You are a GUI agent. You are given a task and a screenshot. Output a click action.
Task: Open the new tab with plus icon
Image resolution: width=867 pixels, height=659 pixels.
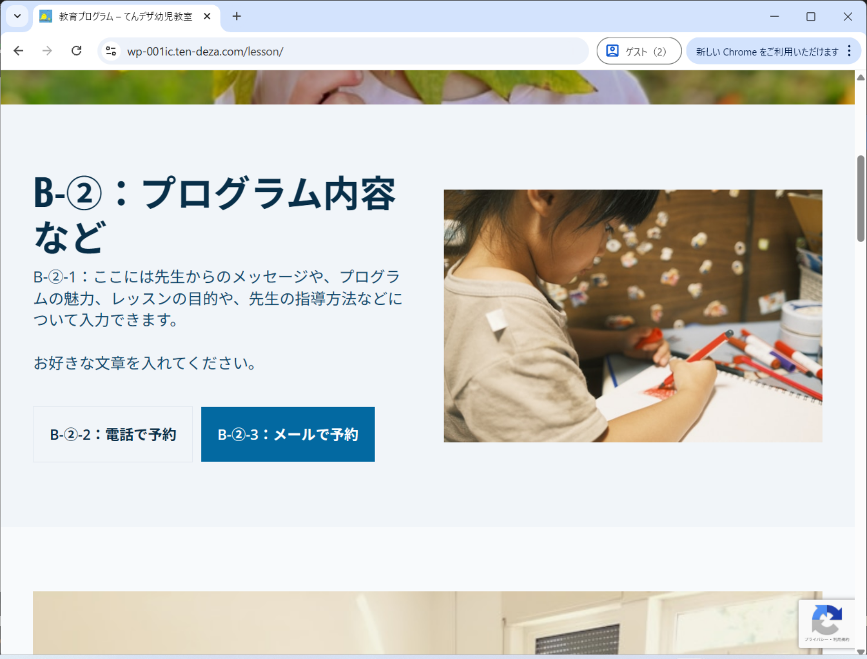[236, 17]
